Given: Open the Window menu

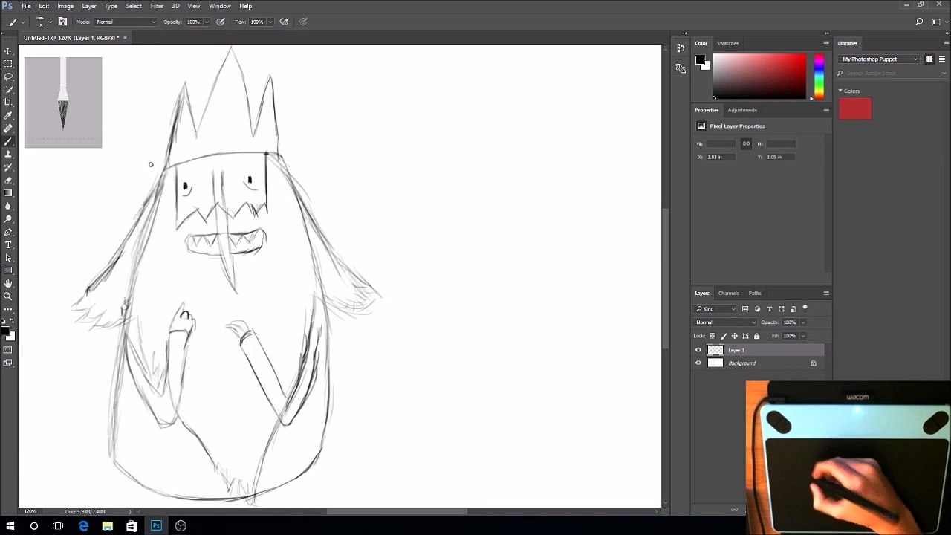Looking at the screenshot, I should [x=219, y=6].
